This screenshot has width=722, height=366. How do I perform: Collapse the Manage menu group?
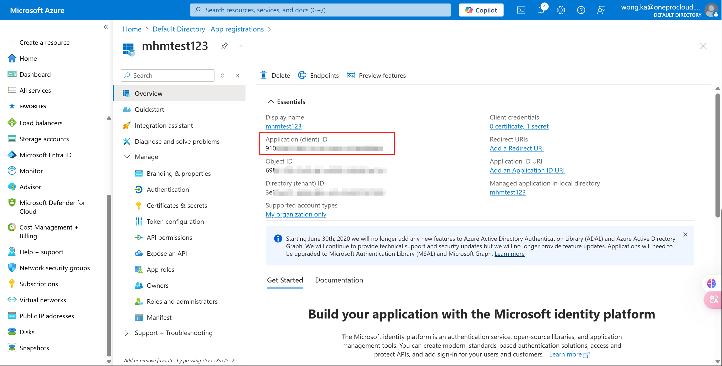click(x=127, y=157)
